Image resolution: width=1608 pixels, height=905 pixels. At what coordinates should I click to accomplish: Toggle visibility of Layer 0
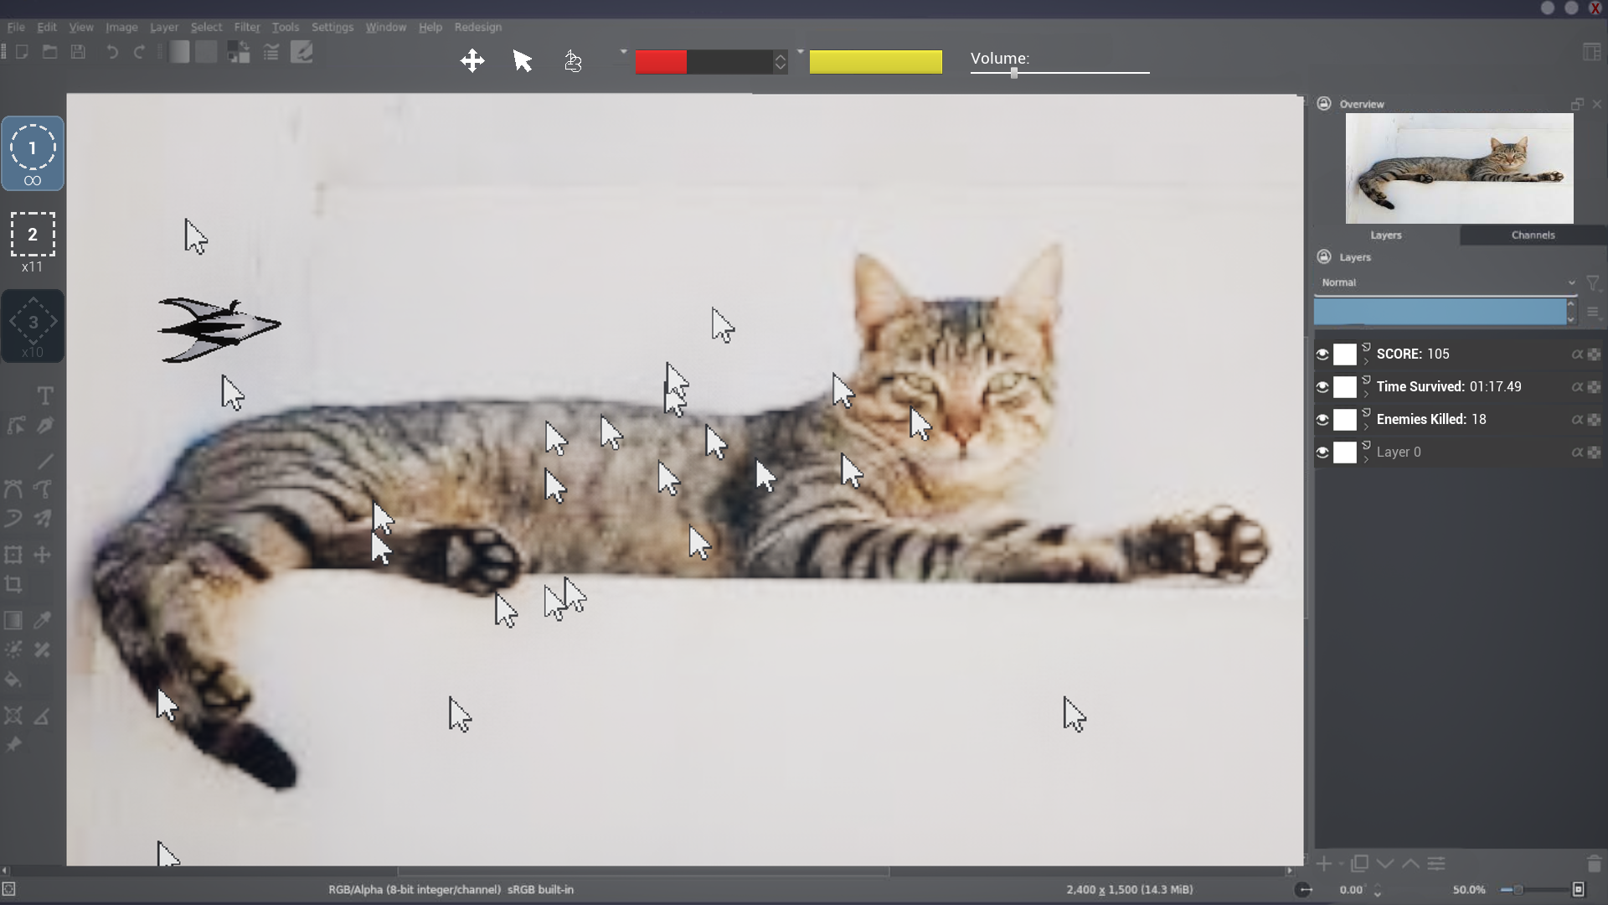[x=1322, y=452]
